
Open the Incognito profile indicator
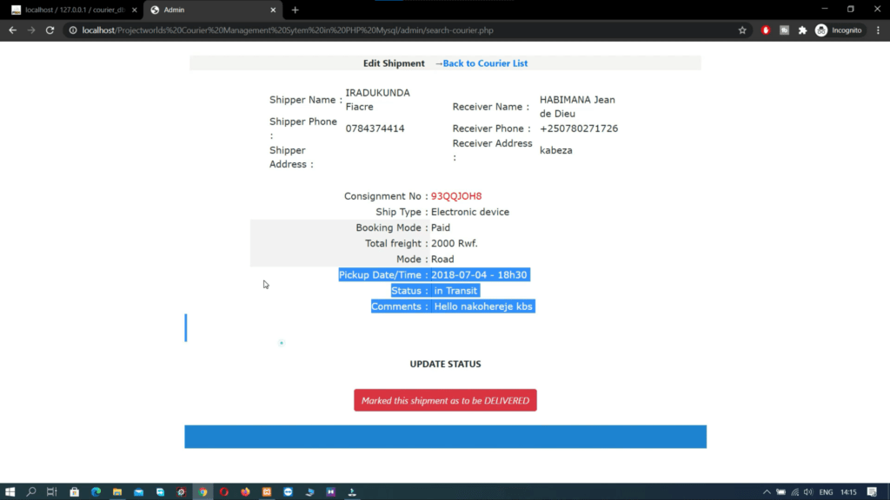[x=839, y=30]
